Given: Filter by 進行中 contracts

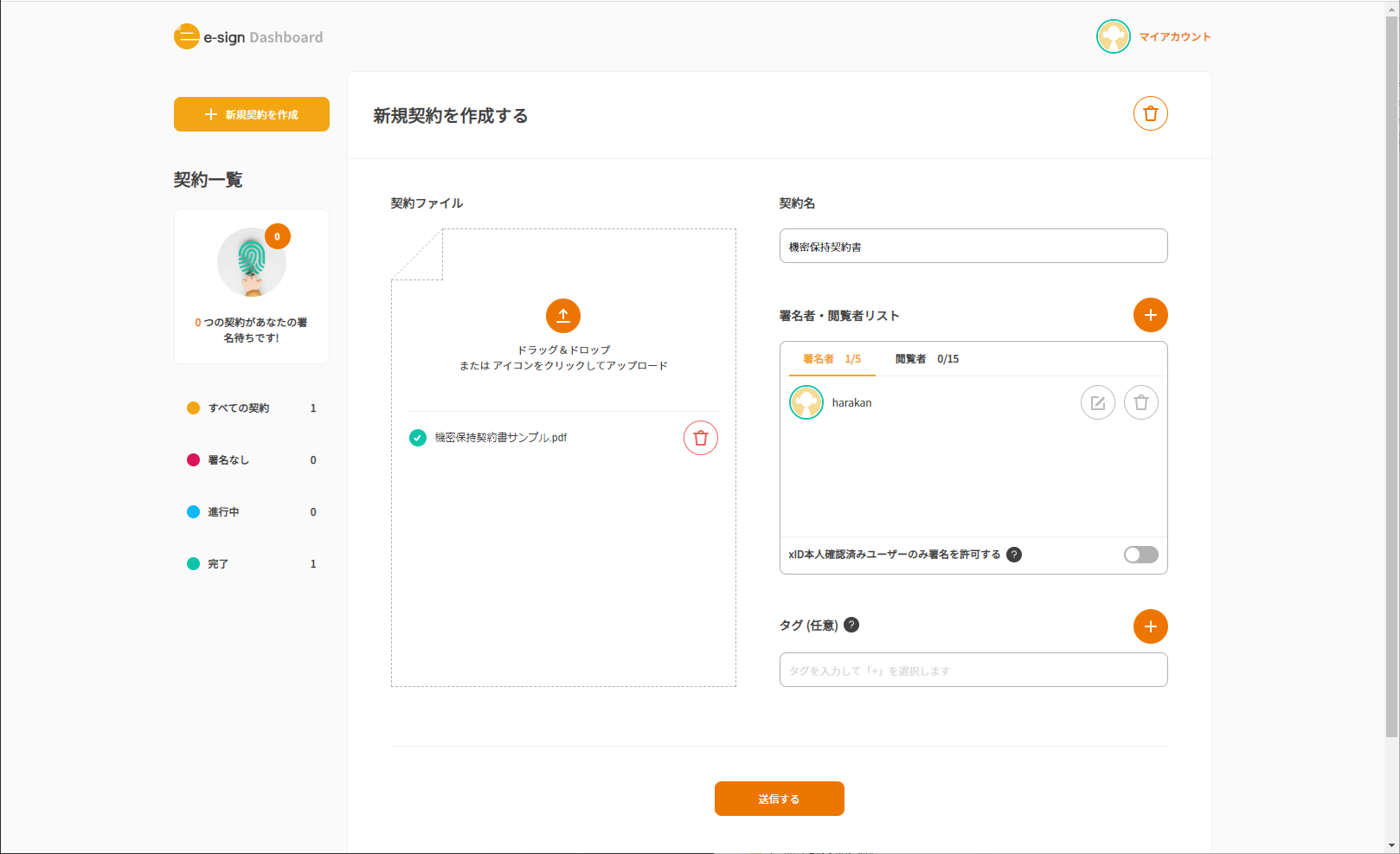Looking at the screenshot, I should click(x=252, y=512).
